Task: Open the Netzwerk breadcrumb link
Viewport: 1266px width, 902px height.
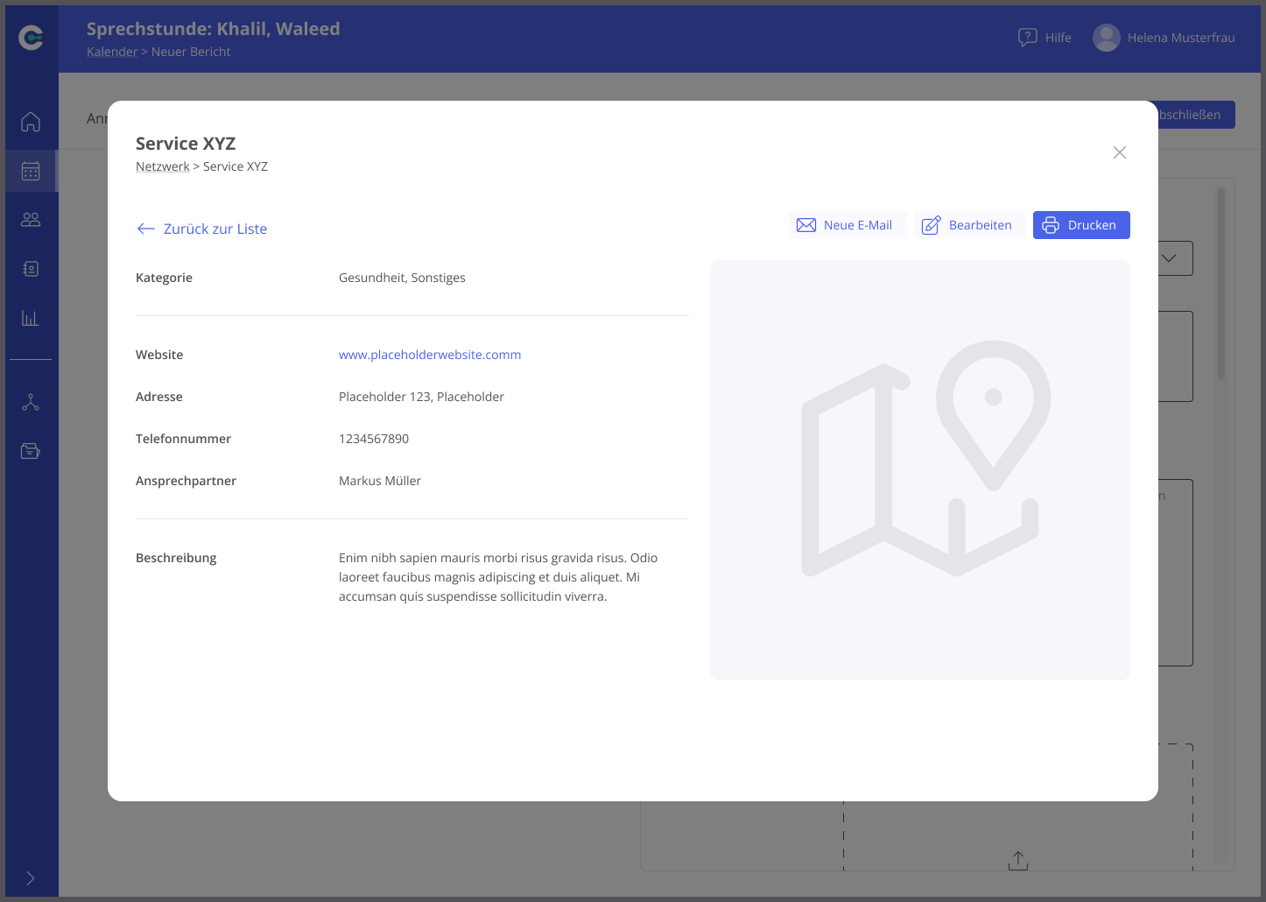Action: [x=163, y=166]
